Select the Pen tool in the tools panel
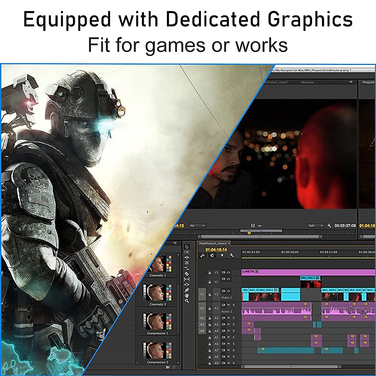The height and width of the screenshot is (376, 376). pos(187,290)
